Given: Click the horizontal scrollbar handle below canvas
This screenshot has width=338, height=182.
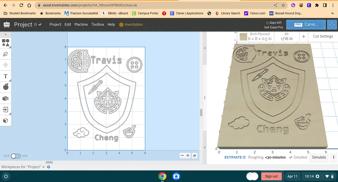Looking at the screenshot, I should (x=49, y=162).
